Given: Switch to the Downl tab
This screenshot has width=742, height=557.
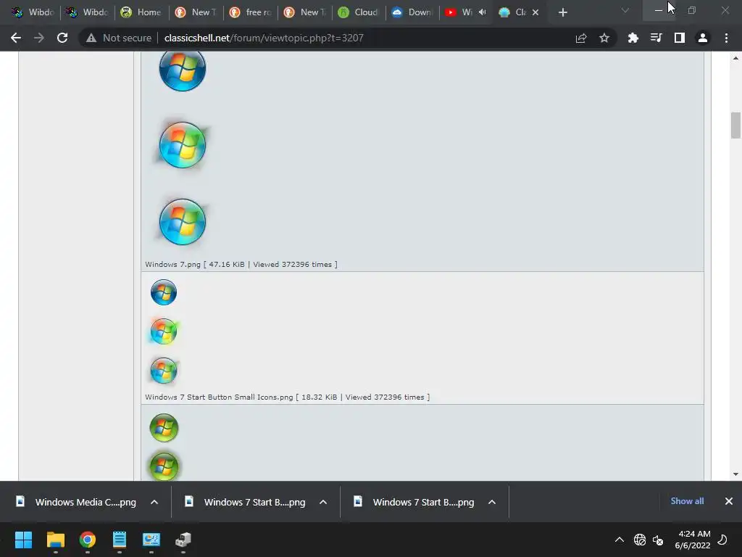Looking at the screenshot, I should (413, 12).
